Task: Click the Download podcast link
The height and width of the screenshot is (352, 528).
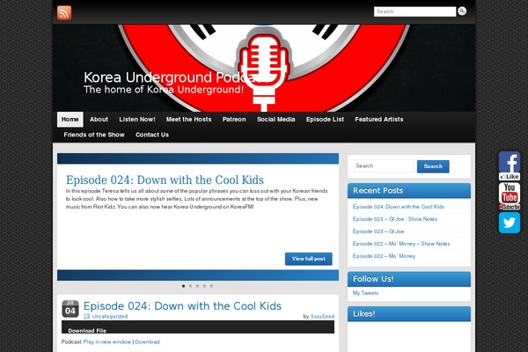Action: pyautogui.click(x=147, y=342)
